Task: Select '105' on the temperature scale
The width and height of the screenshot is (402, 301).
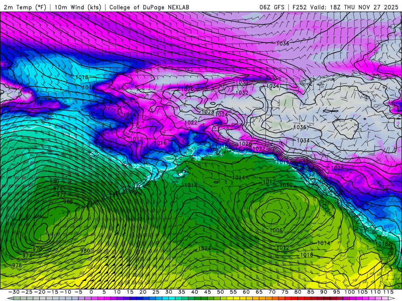Action: [x=362, y=292]
